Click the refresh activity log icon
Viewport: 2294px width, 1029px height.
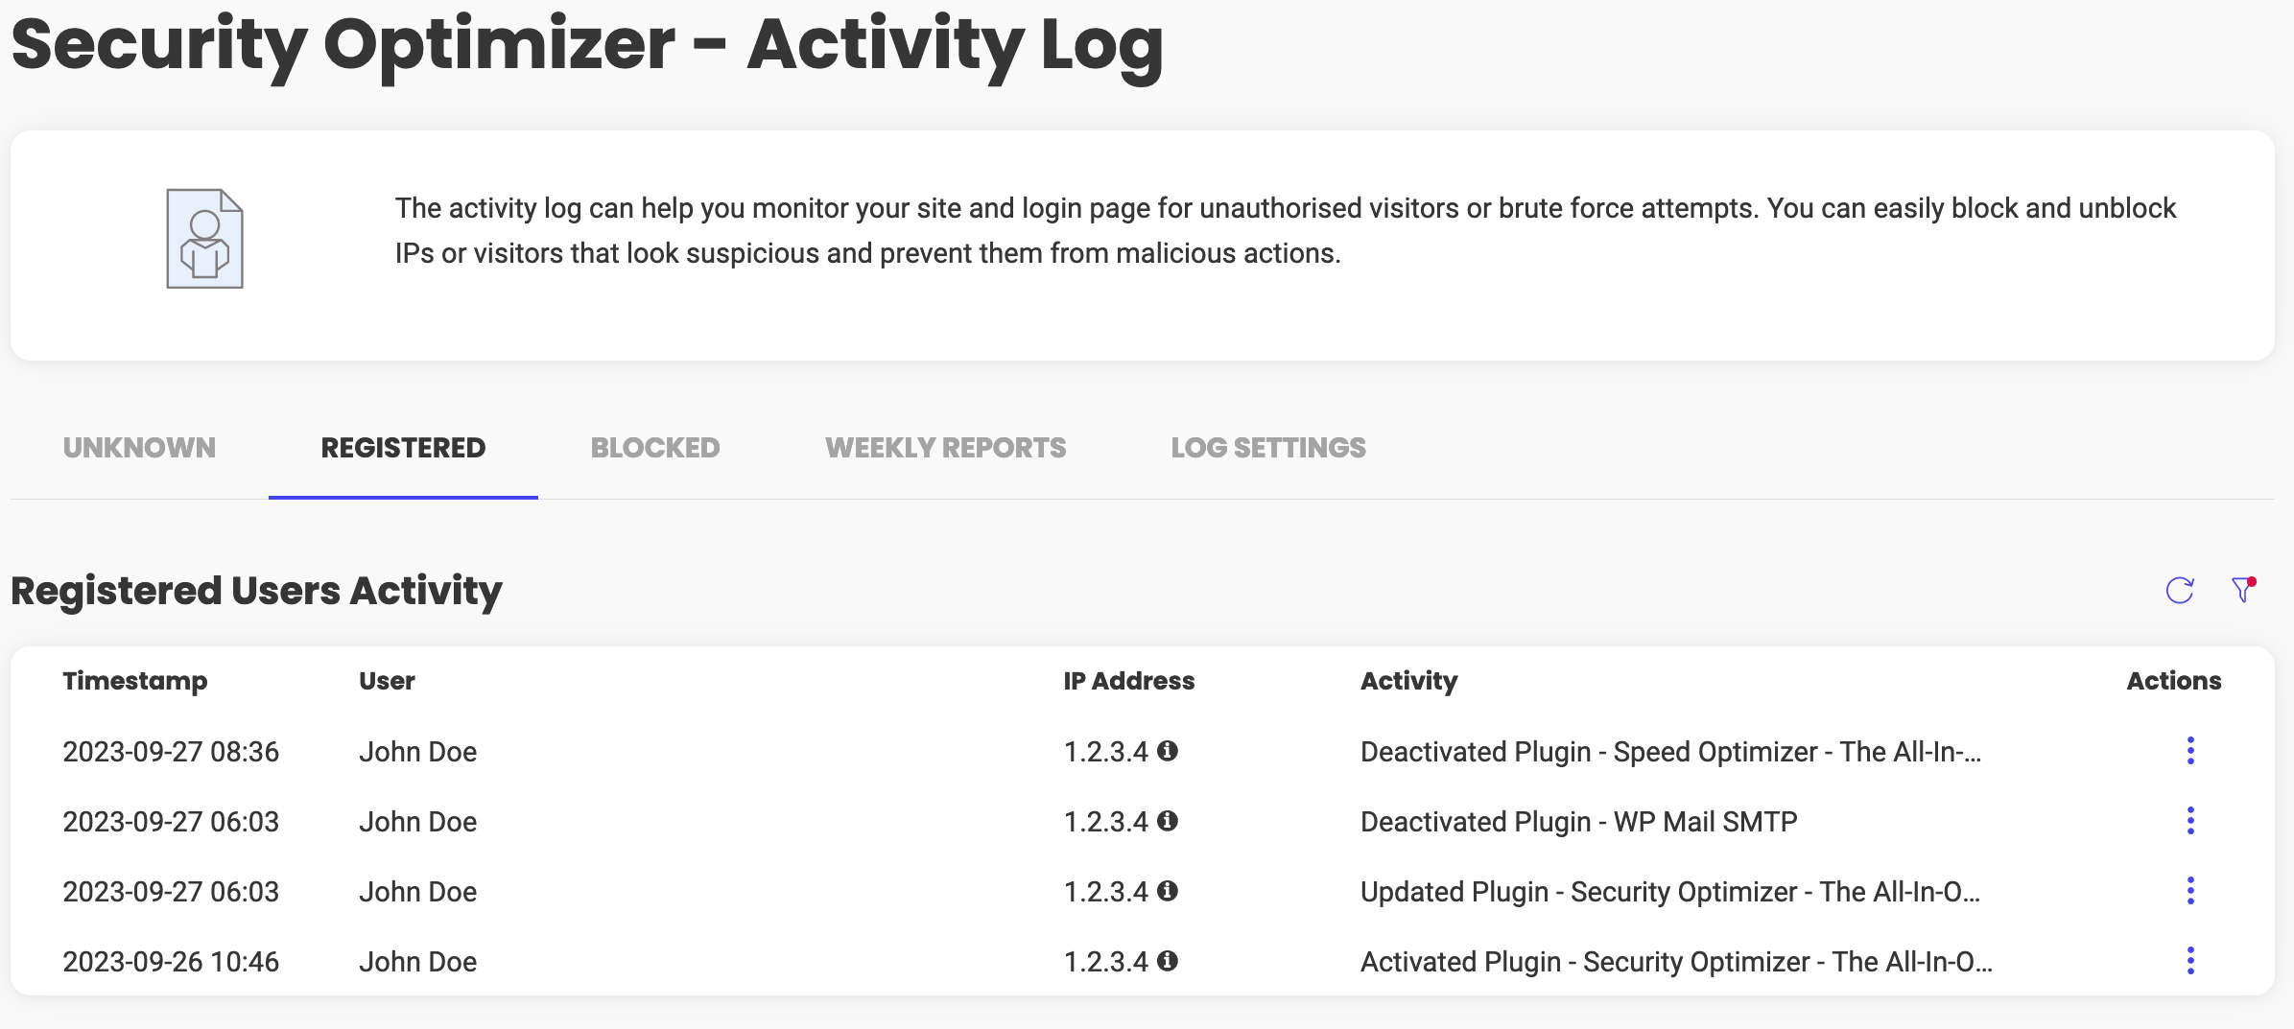[2180, 590]
